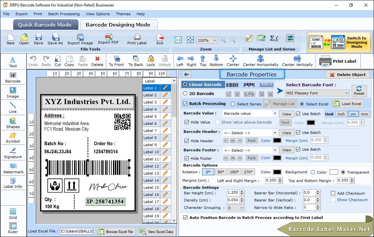
Task: Toggle the Batch Processing checkbox
Action: tap(185, 103)
